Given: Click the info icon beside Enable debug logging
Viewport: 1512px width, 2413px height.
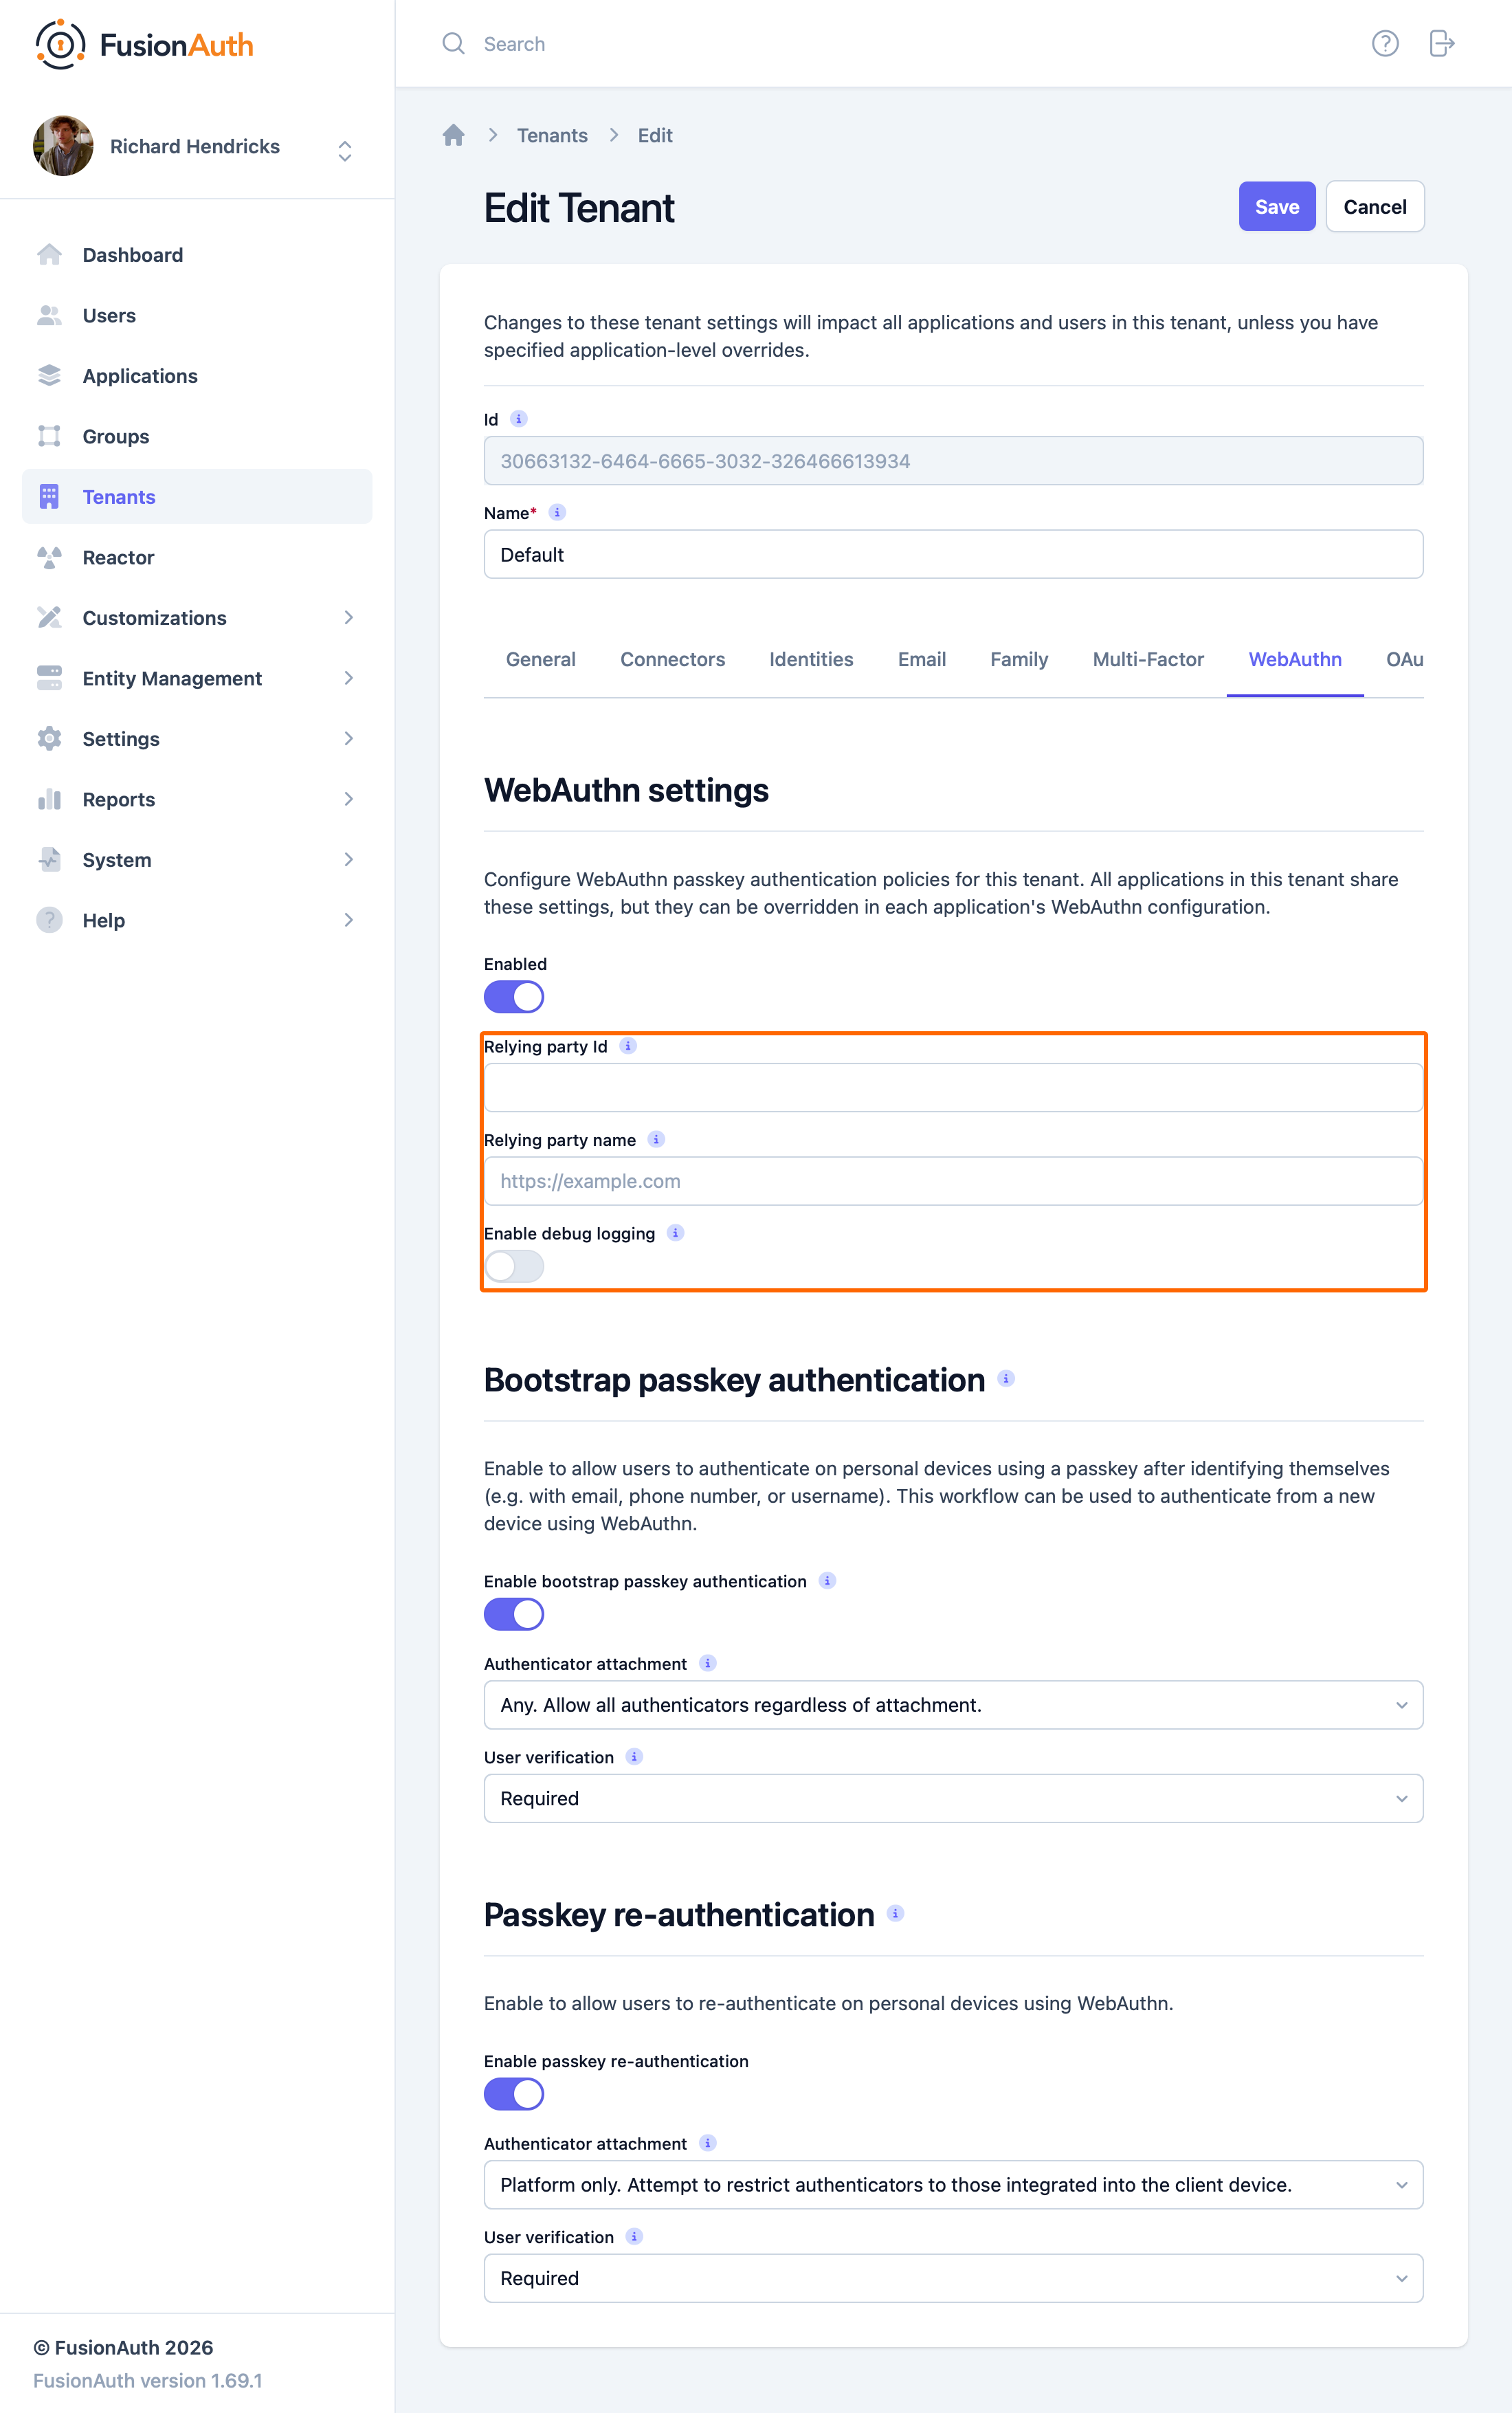Looking at the screenshot, I should pos(675,1233).
